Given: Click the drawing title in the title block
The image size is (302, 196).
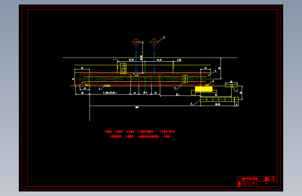Looking at the screenshot, I should tap(250, 179).
